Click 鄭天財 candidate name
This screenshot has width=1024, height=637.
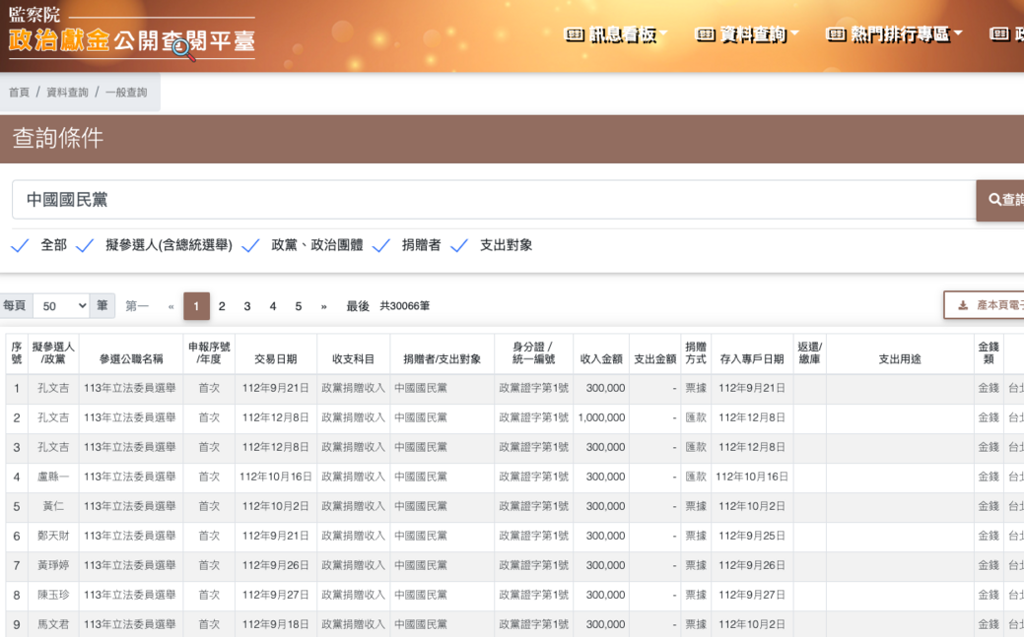53,536
